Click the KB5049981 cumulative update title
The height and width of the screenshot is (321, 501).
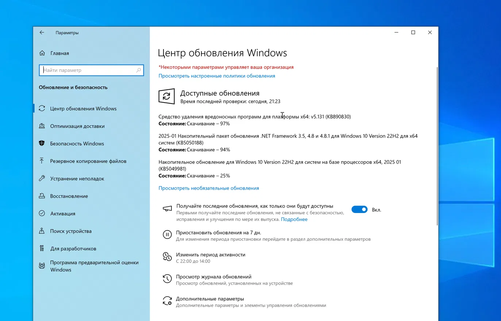(280, 165)
